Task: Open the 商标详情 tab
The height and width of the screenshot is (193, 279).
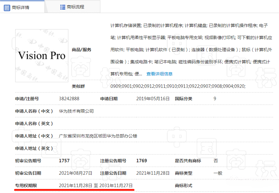Action: (22, 7)
